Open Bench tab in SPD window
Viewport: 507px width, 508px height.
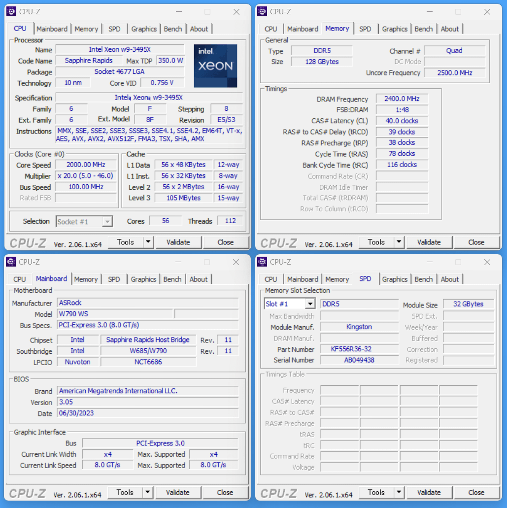(x=423, y=279)
